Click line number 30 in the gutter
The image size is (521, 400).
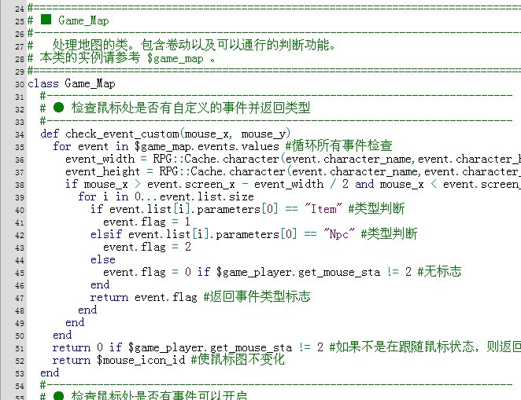coord(20,85)
